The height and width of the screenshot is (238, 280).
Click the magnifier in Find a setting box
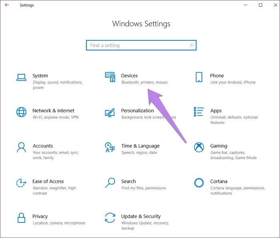click(192, 45)
